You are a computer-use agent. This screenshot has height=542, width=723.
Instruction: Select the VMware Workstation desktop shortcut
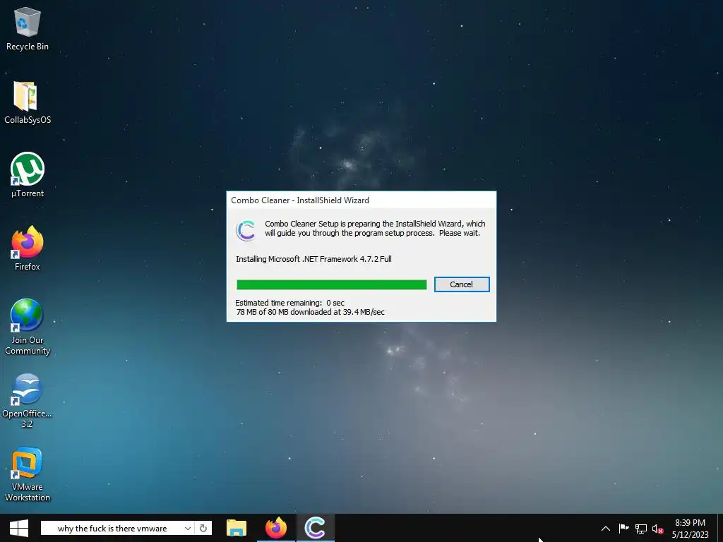(28, 474)
